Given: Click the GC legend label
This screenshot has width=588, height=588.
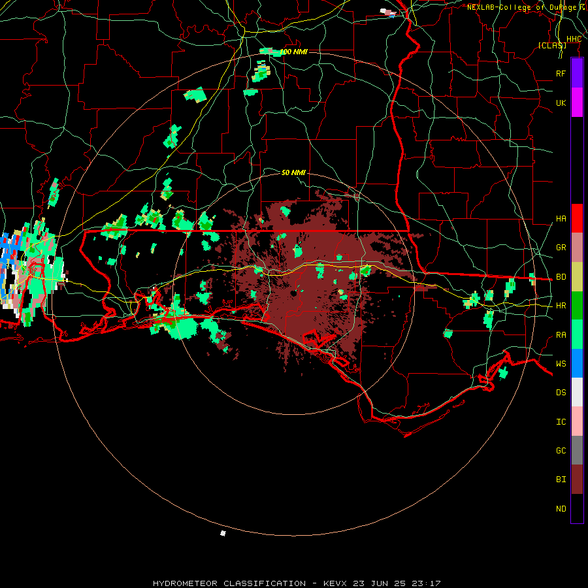Looking at the screenshot, I should (561, 451).
